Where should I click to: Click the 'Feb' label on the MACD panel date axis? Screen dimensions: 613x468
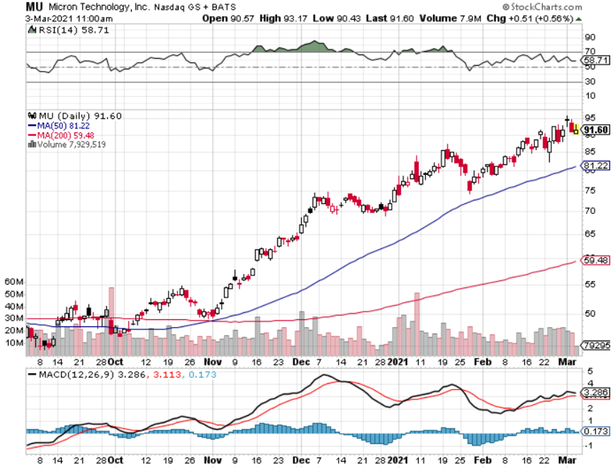(x=482, y=460)
